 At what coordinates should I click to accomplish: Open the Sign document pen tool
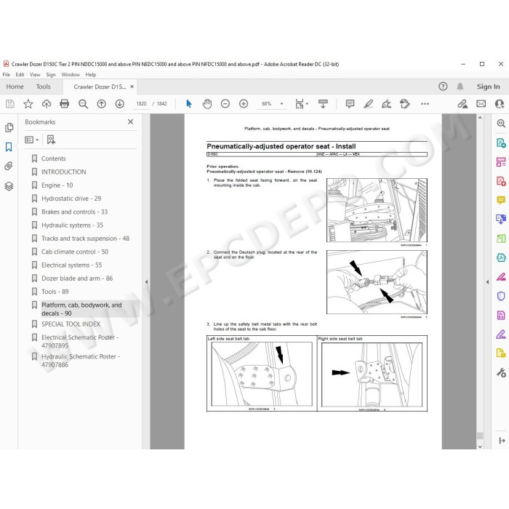(x=386, y=104)
